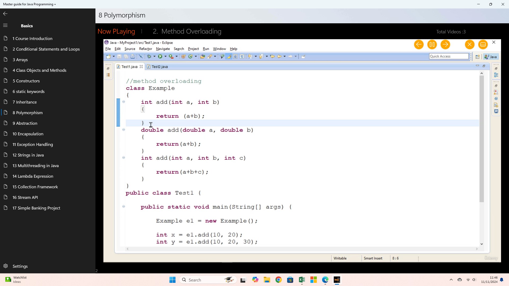The width and height of the screenshot is (509, 286).
Task: Open the Watchlist Ideas widget
Action: (x=16, y=280)
